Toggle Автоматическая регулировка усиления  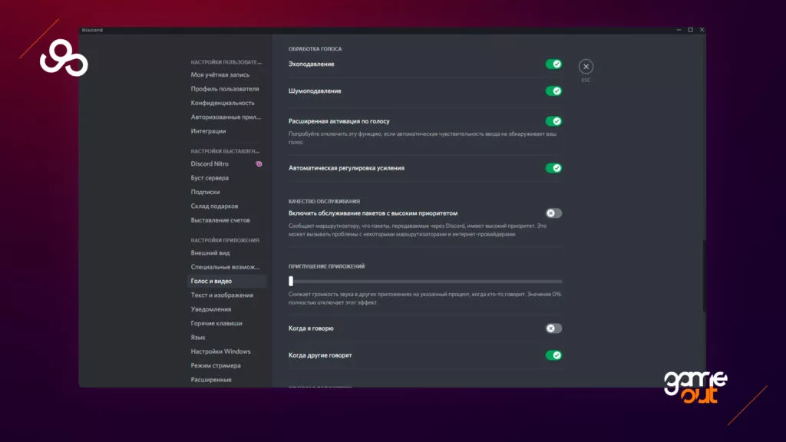[x=553, y=168]
